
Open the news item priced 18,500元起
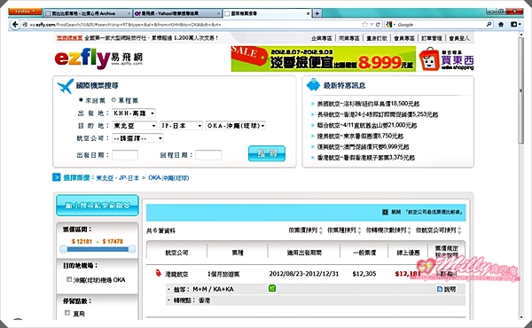pos(368,104)
